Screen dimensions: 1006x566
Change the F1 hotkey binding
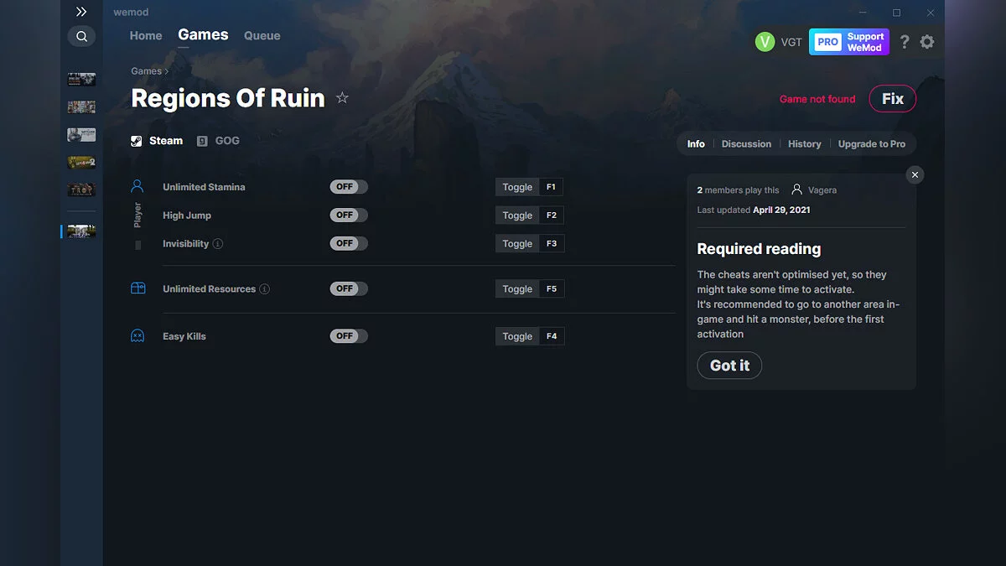[x=552, y=187]
